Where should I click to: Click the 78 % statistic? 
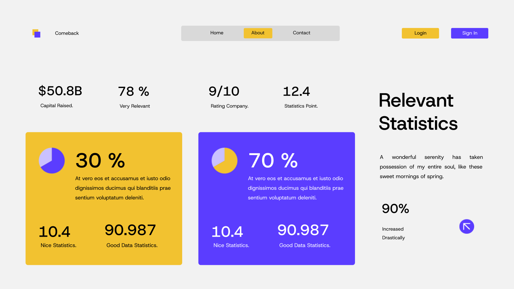click(134, 92)
